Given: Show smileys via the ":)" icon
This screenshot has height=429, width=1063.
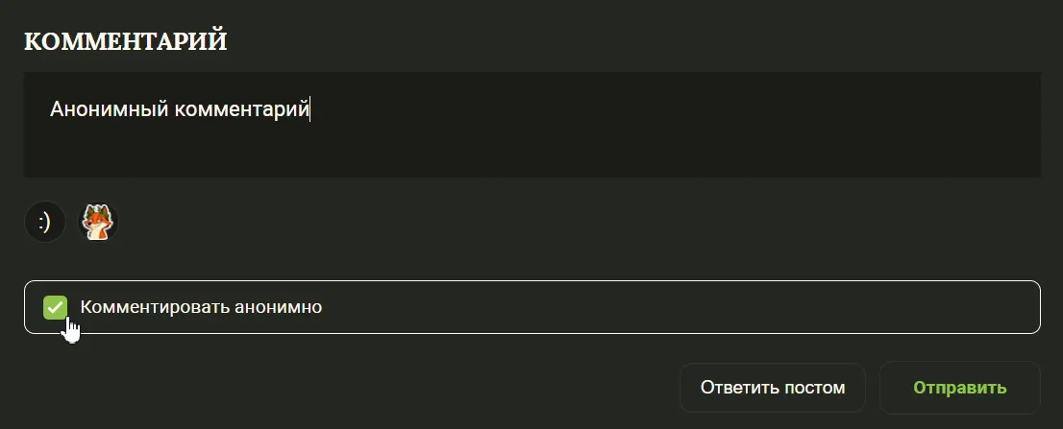Looking at the screenshot, I should tap(44, 223).
